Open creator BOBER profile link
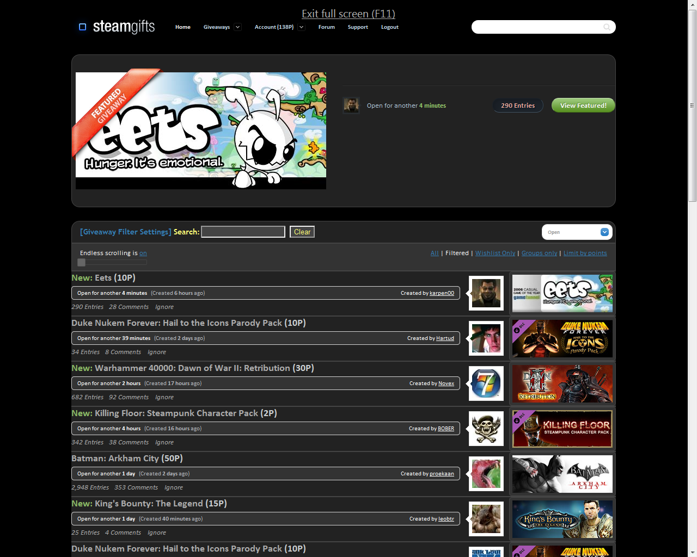 click(x=446, y=429)
